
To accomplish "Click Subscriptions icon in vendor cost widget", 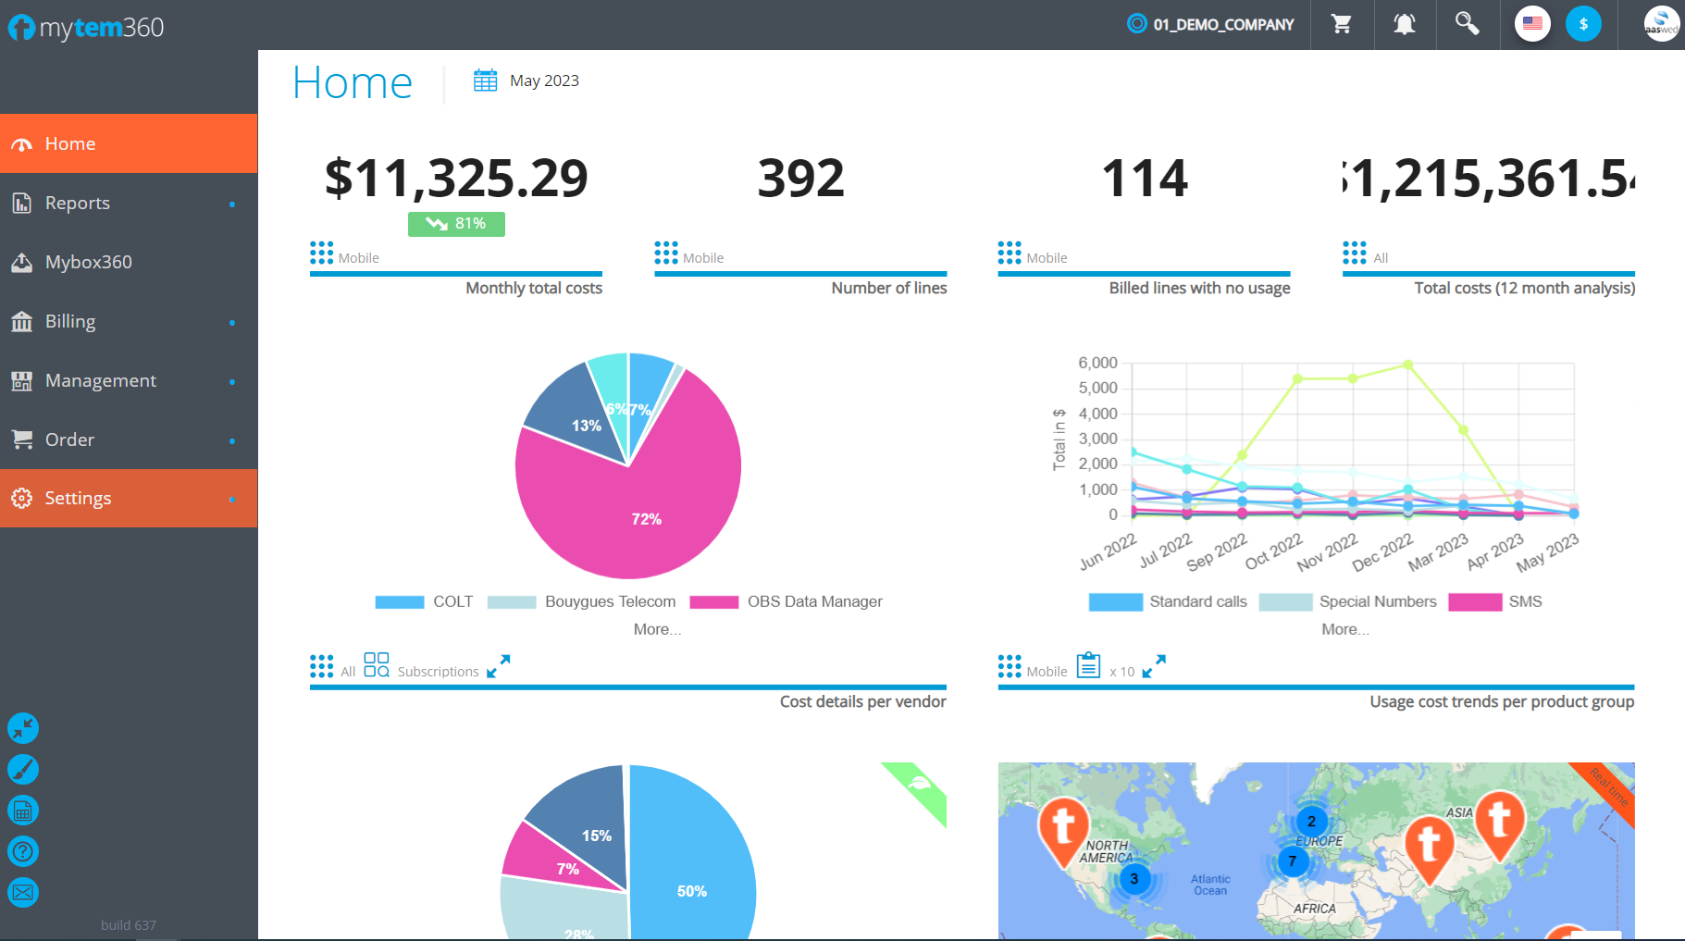I will (x=377, y=664).
